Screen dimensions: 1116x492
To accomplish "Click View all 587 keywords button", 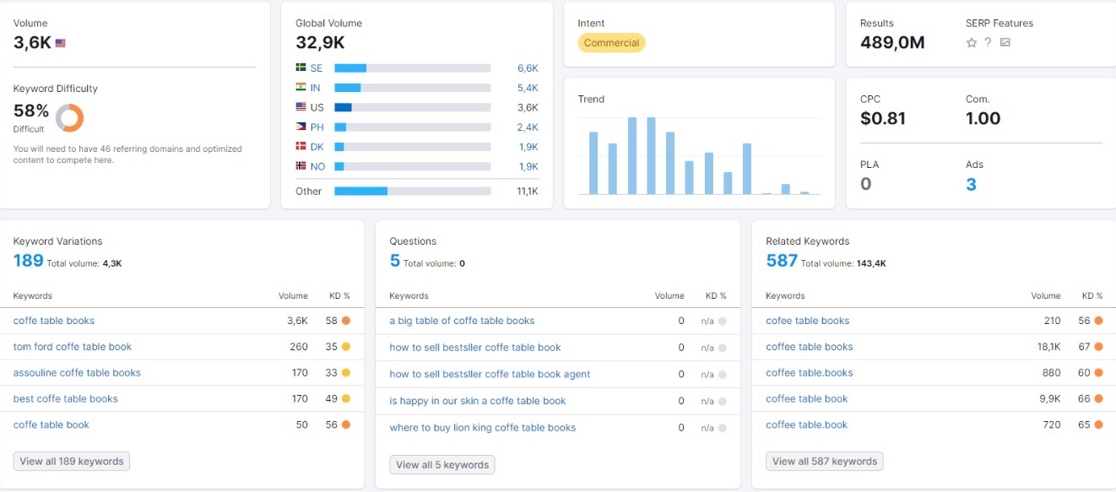I will point(825,462).
